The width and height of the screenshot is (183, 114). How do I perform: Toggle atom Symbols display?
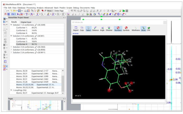pyautogui.click(x=126, y=29)
